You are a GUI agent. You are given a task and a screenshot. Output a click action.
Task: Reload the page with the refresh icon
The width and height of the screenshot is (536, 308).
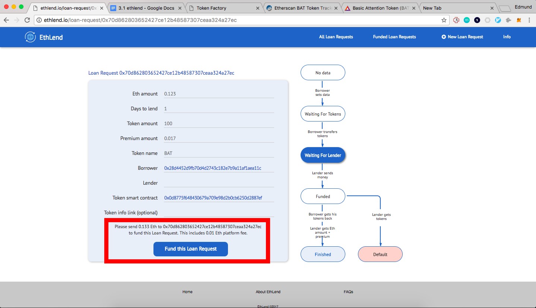tap(27, 20)
